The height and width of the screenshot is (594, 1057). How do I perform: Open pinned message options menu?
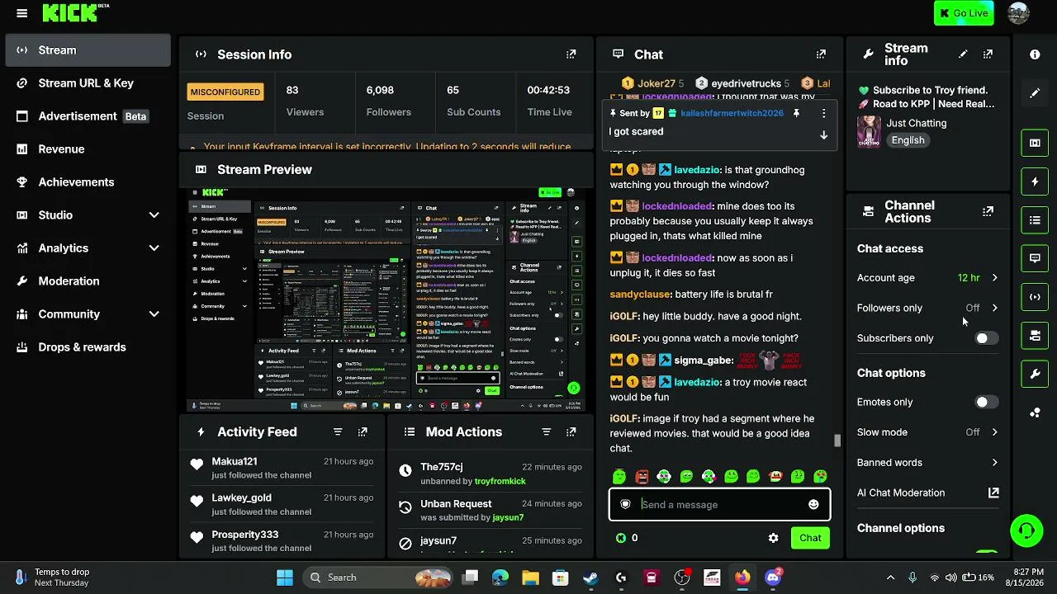coord(823,113)
